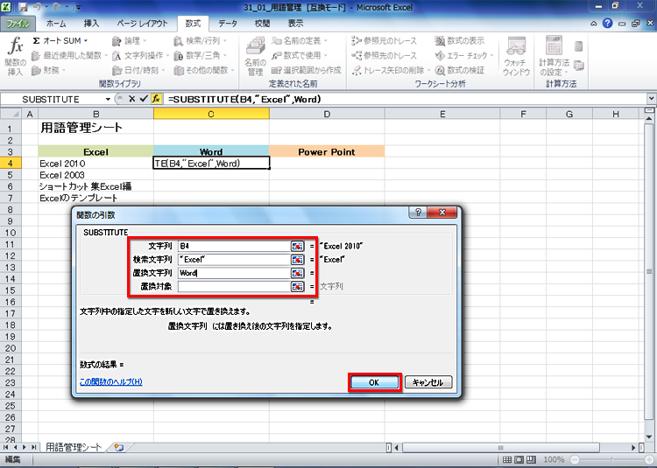Click Error Checking (エラーチェック)
The height and width of the screenshot is (468, 657).
(463, 55)
